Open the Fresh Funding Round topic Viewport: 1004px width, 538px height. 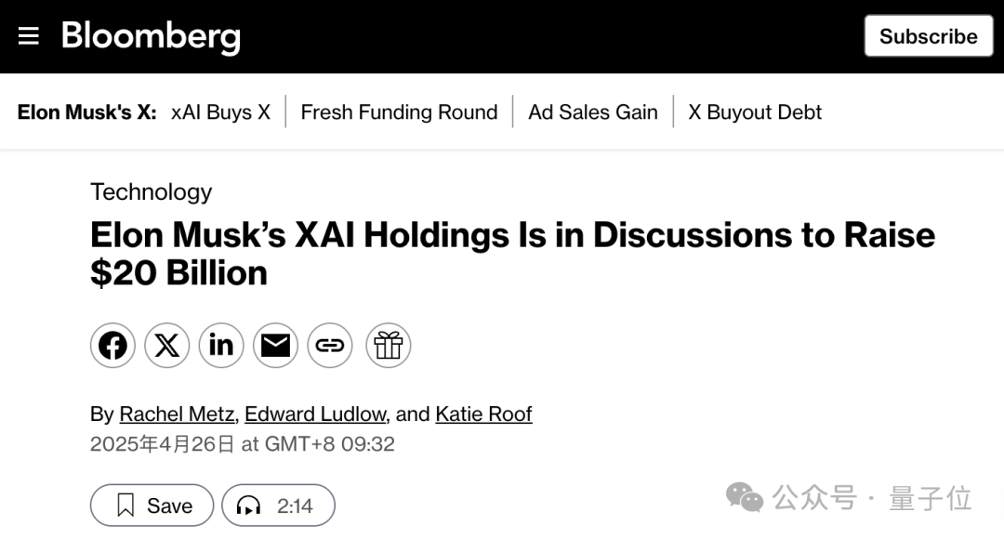[399, 112]
